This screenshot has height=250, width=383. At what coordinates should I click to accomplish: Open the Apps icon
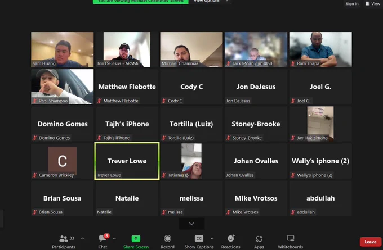(x=259, y=238)
